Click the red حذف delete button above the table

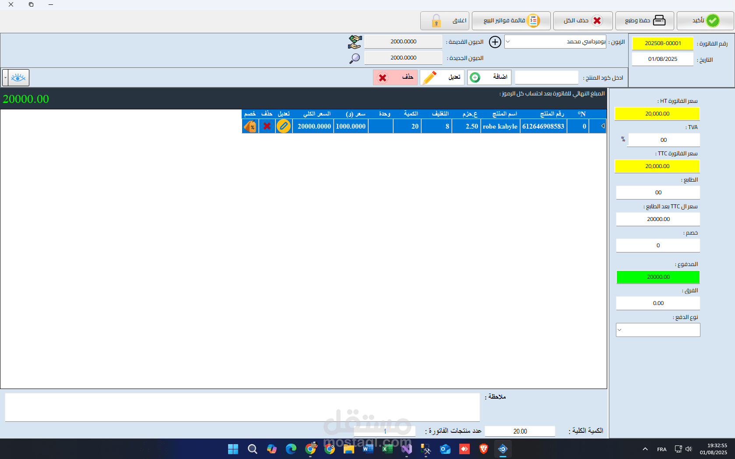[x=395, y=77]
